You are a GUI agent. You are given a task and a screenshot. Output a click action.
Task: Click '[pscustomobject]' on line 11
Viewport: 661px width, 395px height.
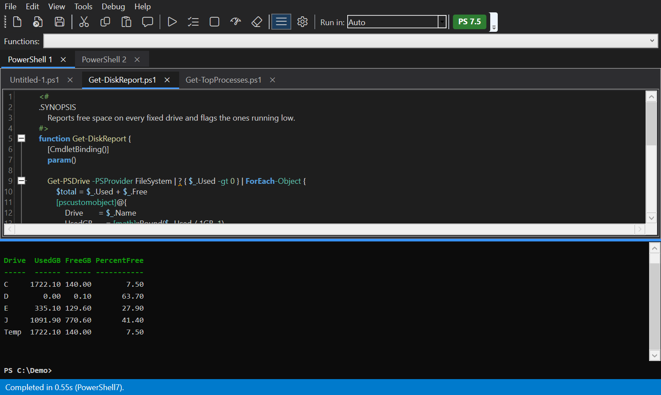click(x=86, y=202)
